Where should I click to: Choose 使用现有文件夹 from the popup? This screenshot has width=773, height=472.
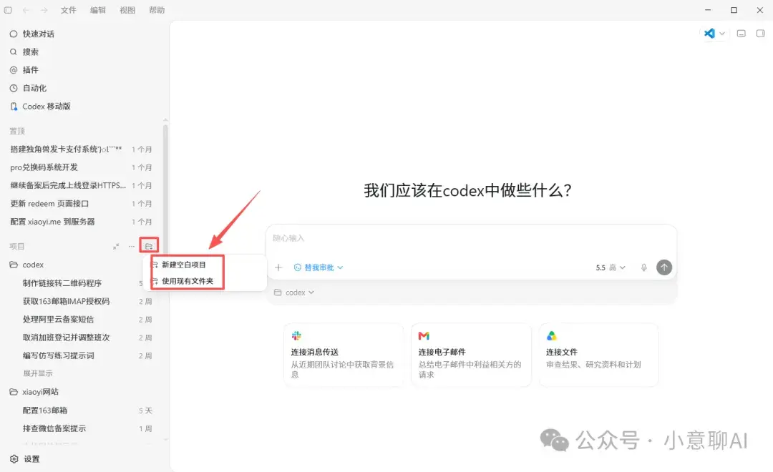pos(188,281)
